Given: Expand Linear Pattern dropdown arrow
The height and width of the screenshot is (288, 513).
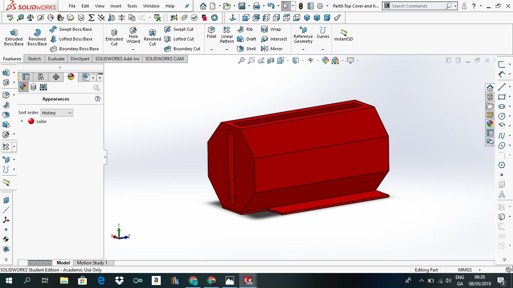Looking at the screenshot, I should coord(227,49).
